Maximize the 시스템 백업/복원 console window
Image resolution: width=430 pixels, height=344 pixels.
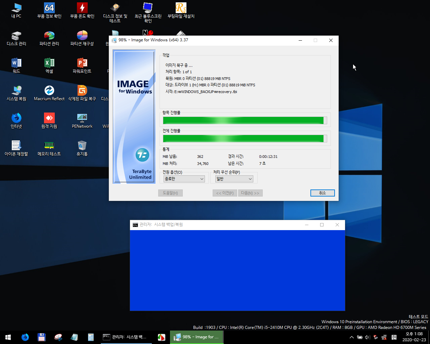(x=322, y=225)
